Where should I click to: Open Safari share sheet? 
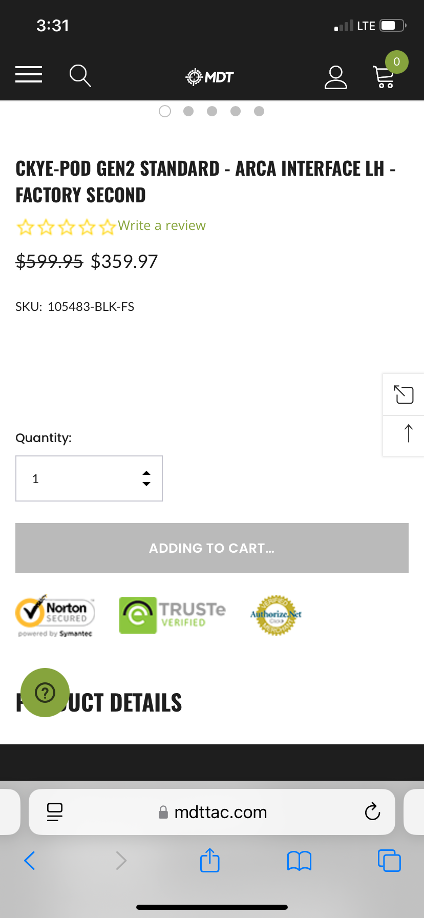[209, 860]
